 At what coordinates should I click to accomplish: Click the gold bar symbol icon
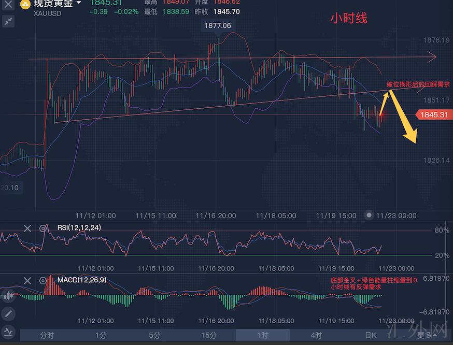tap(25, 5)
